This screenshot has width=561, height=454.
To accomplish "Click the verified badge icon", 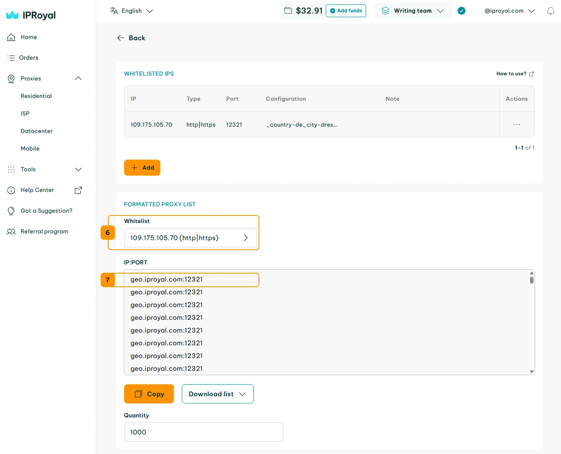I will [462, 11].
